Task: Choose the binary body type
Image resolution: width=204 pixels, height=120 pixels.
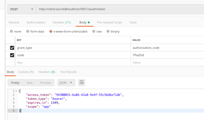Action: pos(108,31)
